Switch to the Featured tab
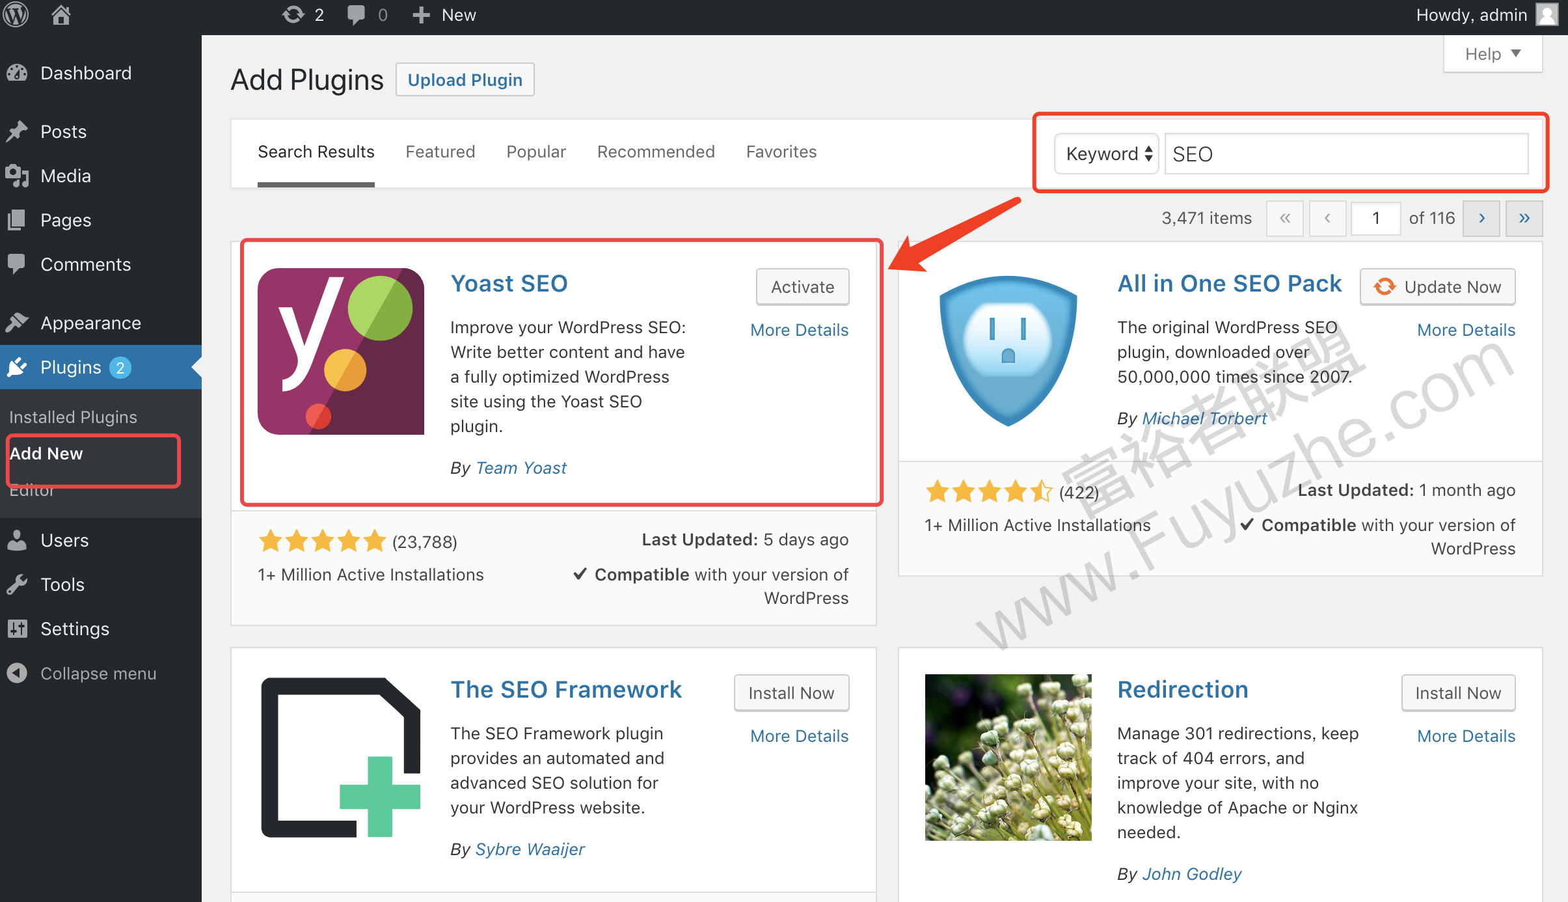The width and height of the screenshot is (1568, 902). (440, 152)
